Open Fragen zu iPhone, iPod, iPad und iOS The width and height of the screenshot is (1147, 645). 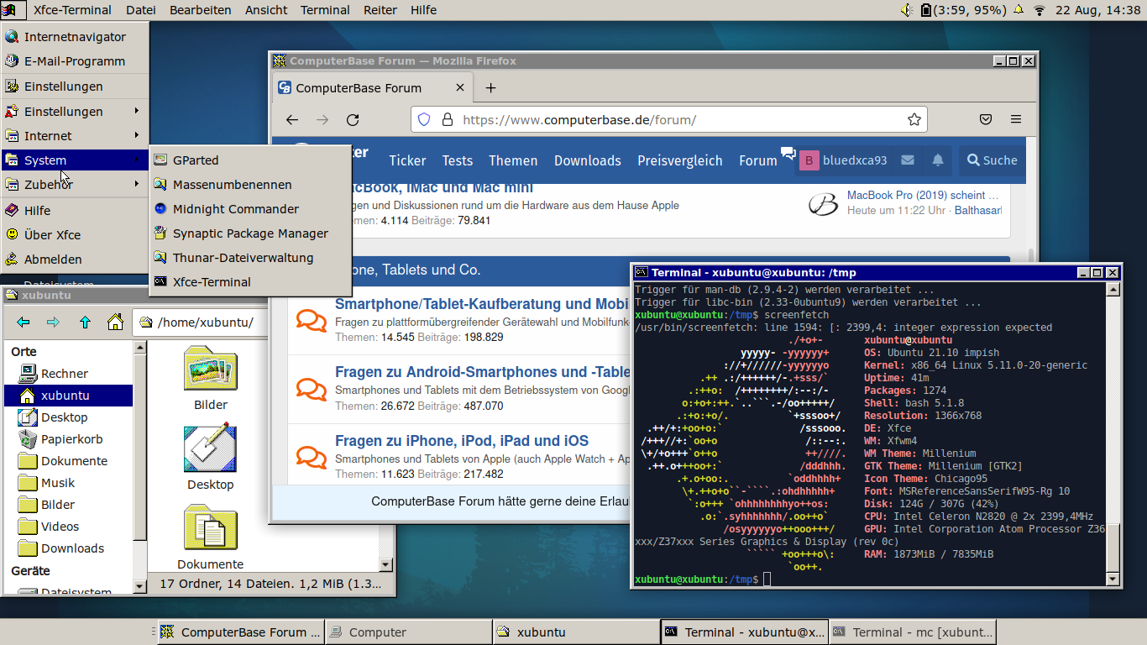click(462, 441)
